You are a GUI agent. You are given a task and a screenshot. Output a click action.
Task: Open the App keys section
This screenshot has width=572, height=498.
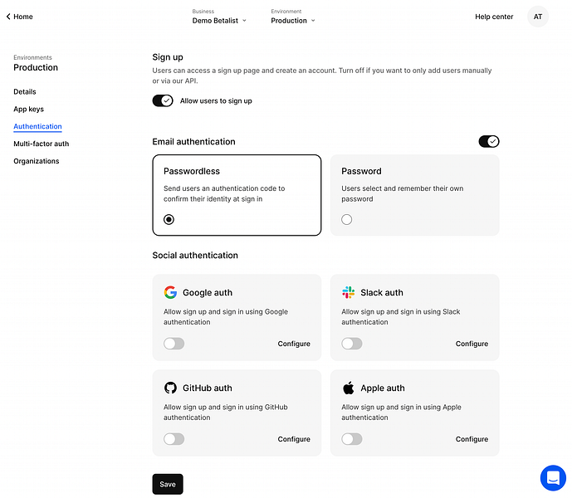[28, 109]
